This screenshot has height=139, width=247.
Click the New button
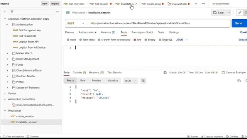pos(45,3)
